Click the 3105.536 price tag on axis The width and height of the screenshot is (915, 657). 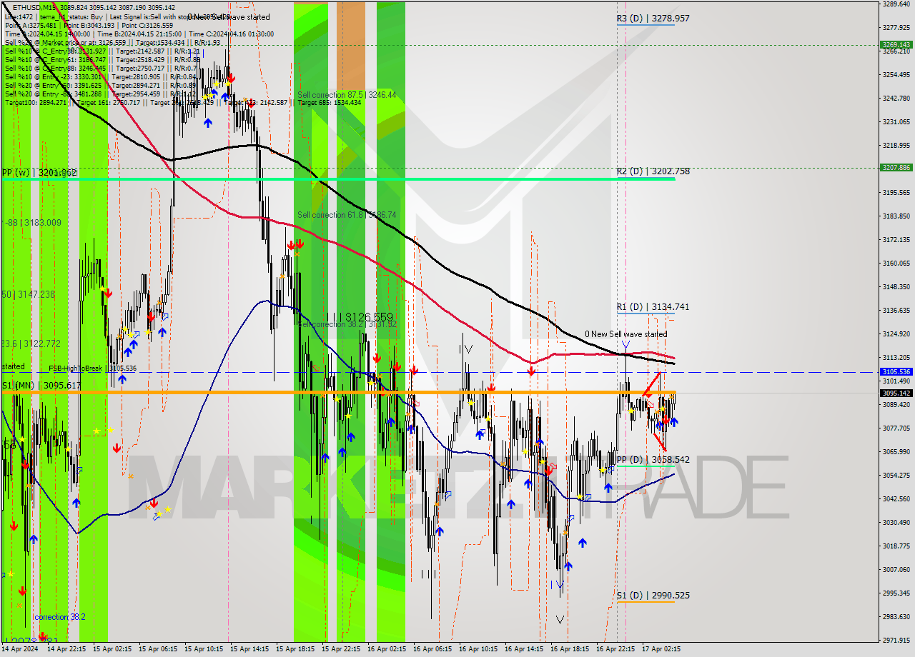[x=896, y=372]
